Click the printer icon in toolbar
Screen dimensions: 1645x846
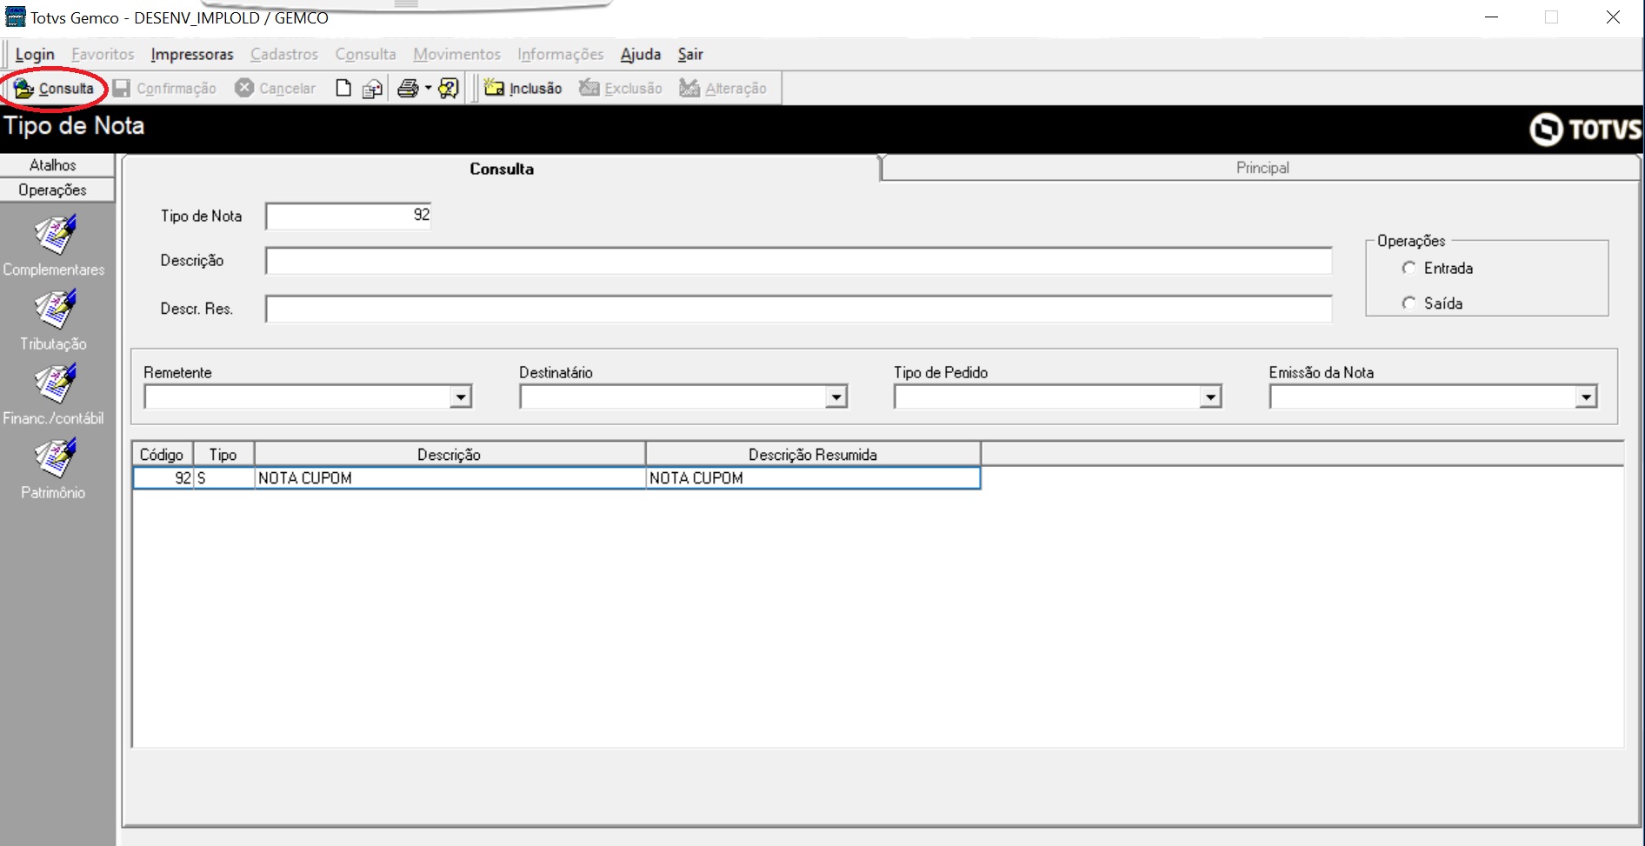click(407, 88)
